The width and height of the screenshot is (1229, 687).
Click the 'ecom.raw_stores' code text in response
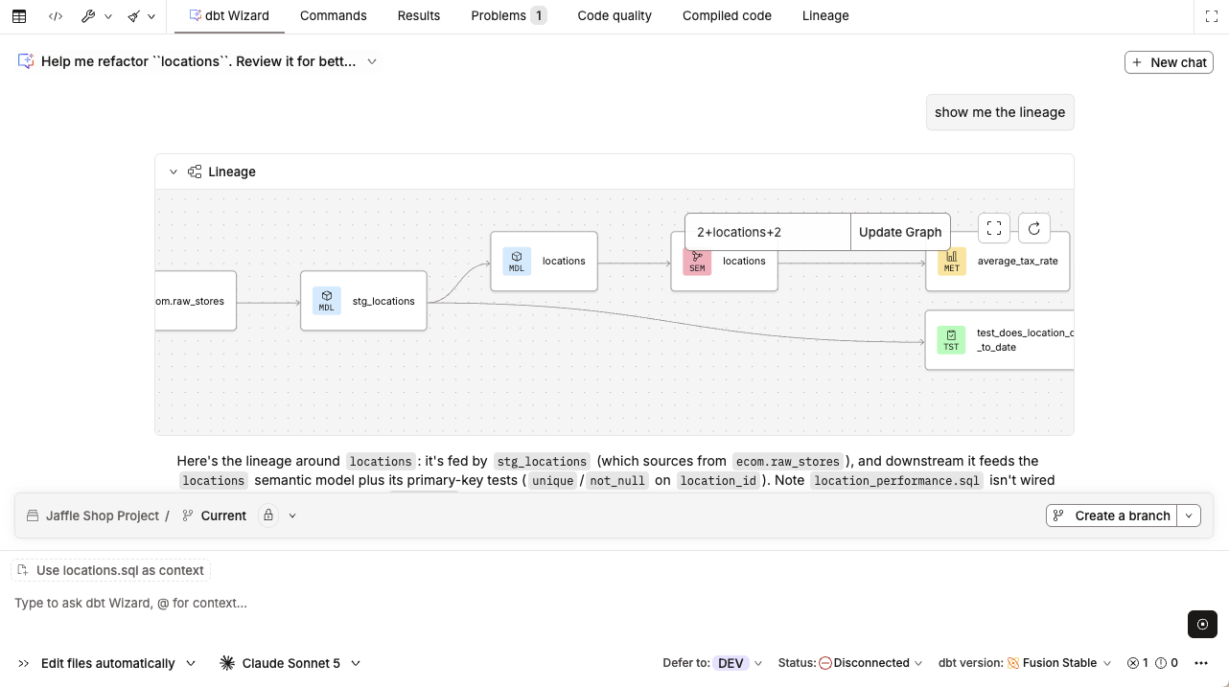click(788, 461)
